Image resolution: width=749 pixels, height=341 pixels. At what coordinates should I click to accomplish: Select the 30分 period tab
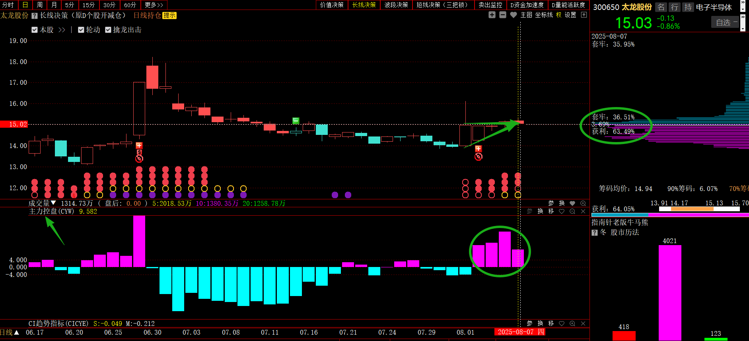pyautogui.click(x=109, y=5)
